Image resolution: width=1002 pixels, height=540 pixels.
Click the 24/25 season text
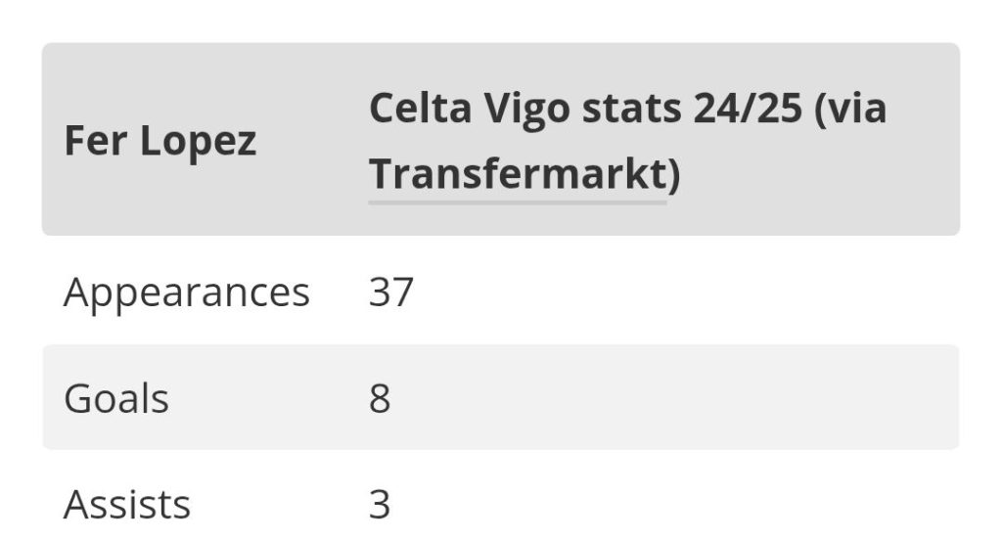pyautogui.click(x=748, y=108)
